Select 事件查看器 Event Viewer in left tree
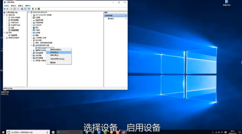The width and height of the screenshot is (242, 134). (x=15, y=20)
